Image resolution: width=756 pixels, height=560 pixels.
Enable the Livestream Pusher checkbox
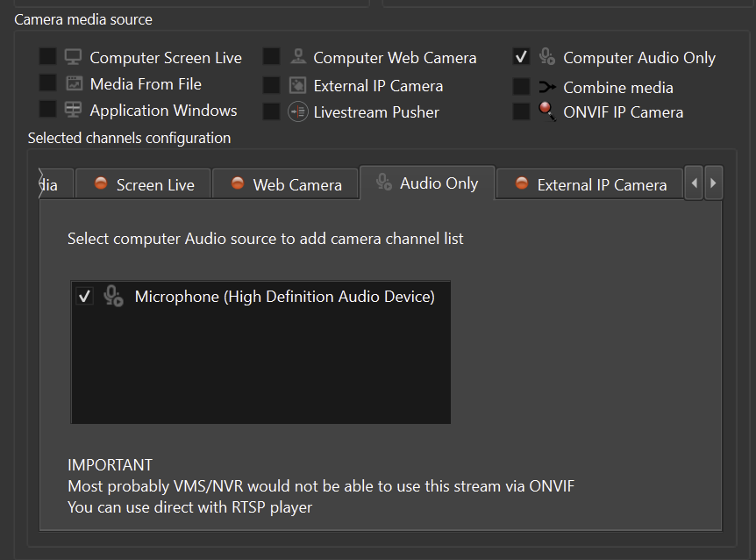coord(272,111)
